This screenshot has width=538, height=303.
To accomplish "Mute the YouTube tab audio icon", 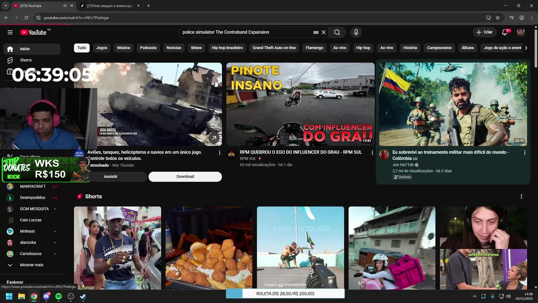I will (65, 6).
